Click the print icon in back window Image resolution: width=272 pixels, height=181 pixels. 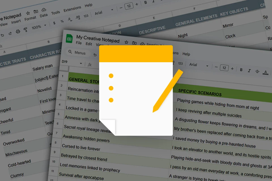18,31
